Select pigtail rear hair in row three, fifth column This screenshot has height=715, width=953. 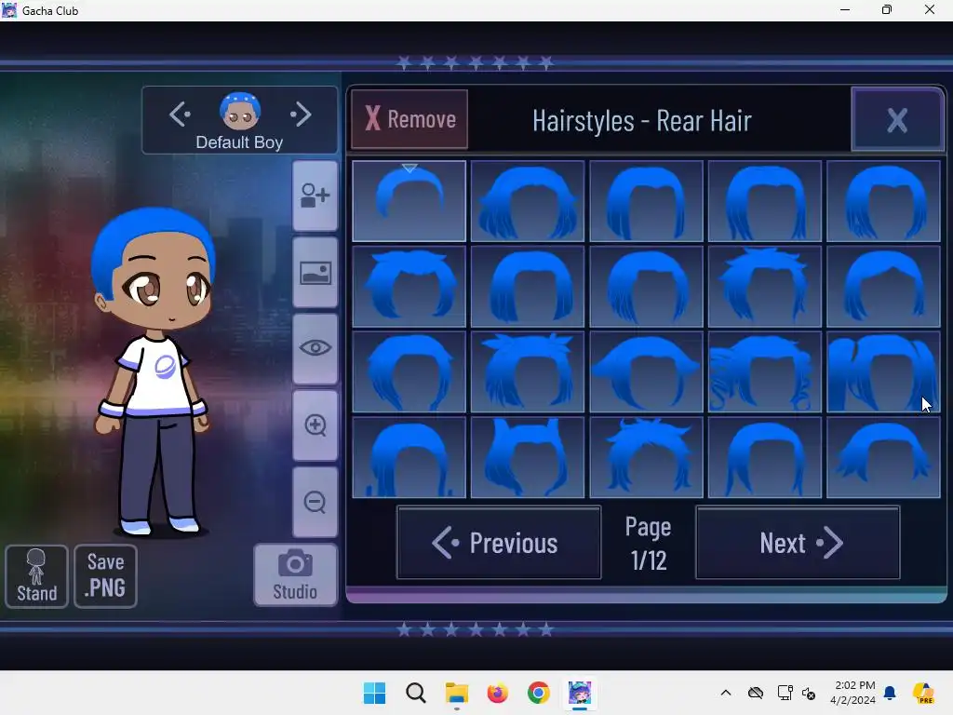tap(883, 372)
